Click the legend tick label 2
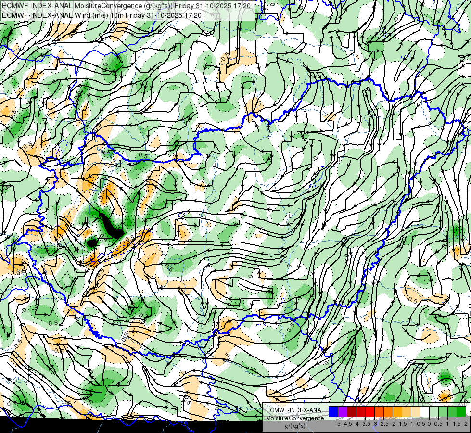Screen dimensions: 471x433 pos(466,424)
